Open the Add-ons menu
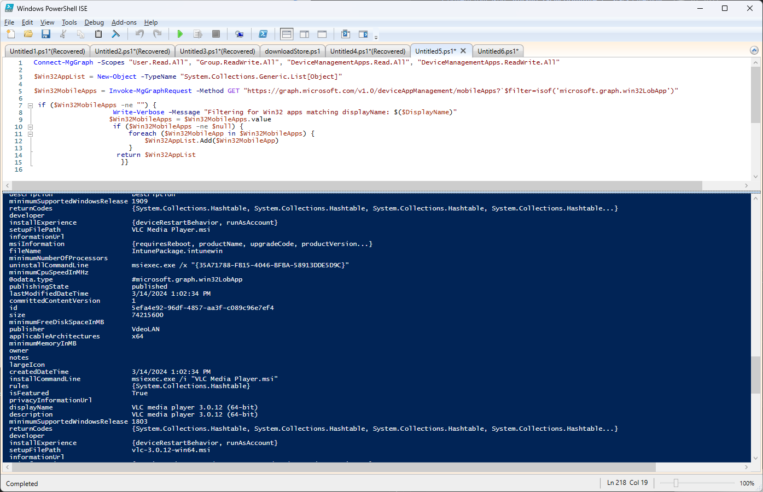 [x=124, y=22]
